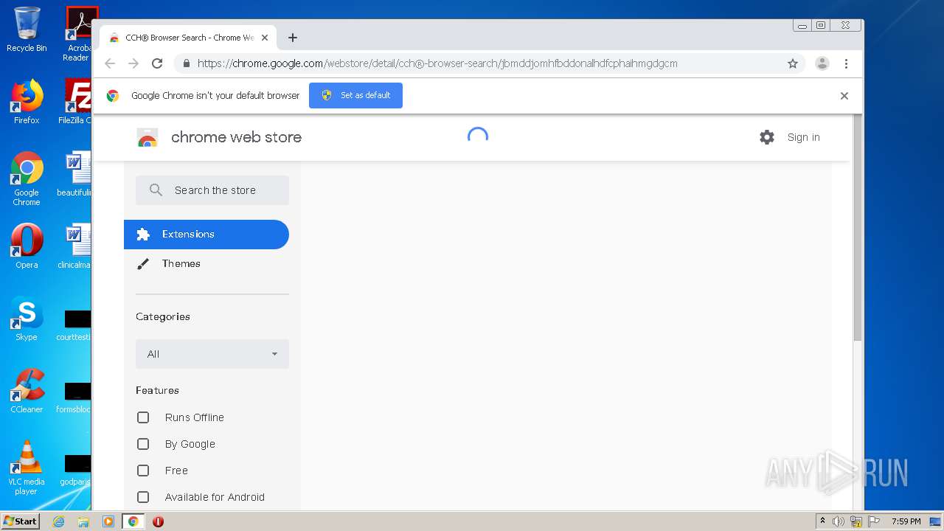This screenshot has height=531, width=944.
Task: Reload the current page
Action: pos(157,63)
